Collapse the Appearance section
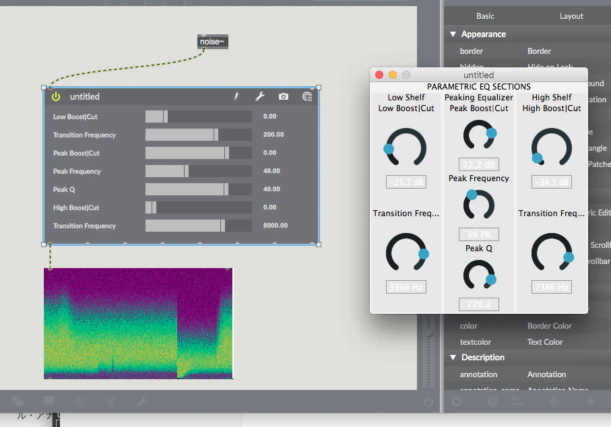The width and height of the screenshot is (611, 427). click(453, 34)
